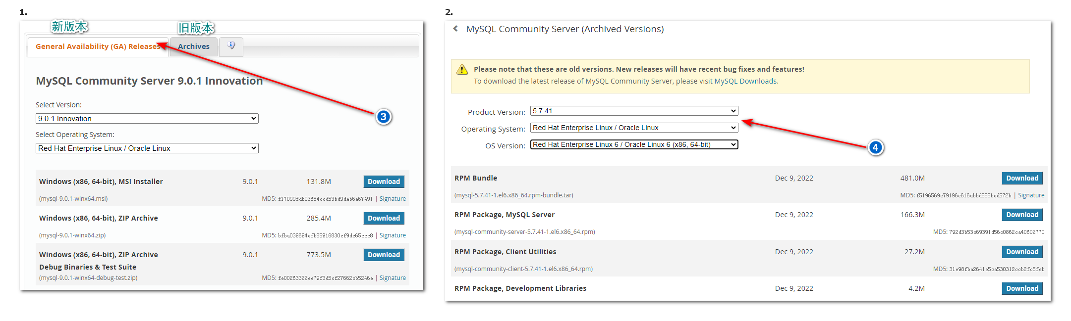Image resolution: width=1071 pixels, height=321 pixels.
Task: Click the old-versions warning message text
Action: coord(639,69)
